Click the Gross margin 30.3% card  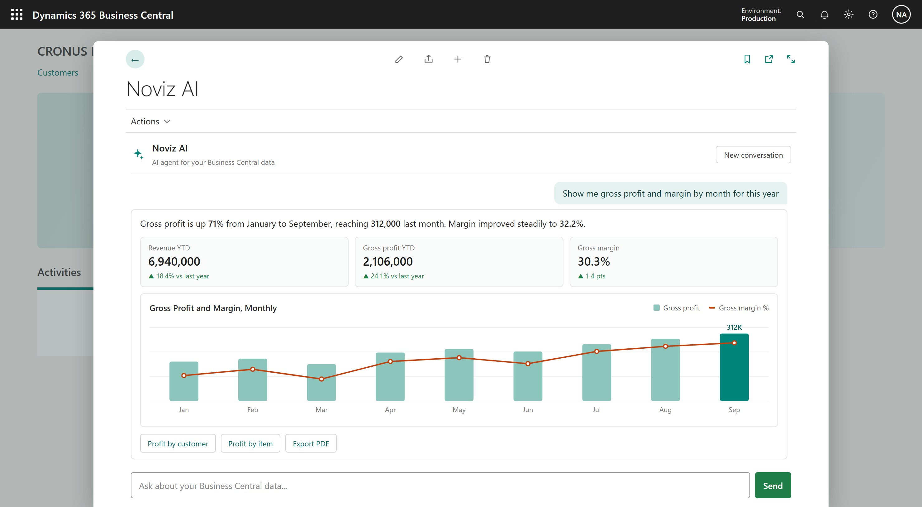(x=674, y=262)
